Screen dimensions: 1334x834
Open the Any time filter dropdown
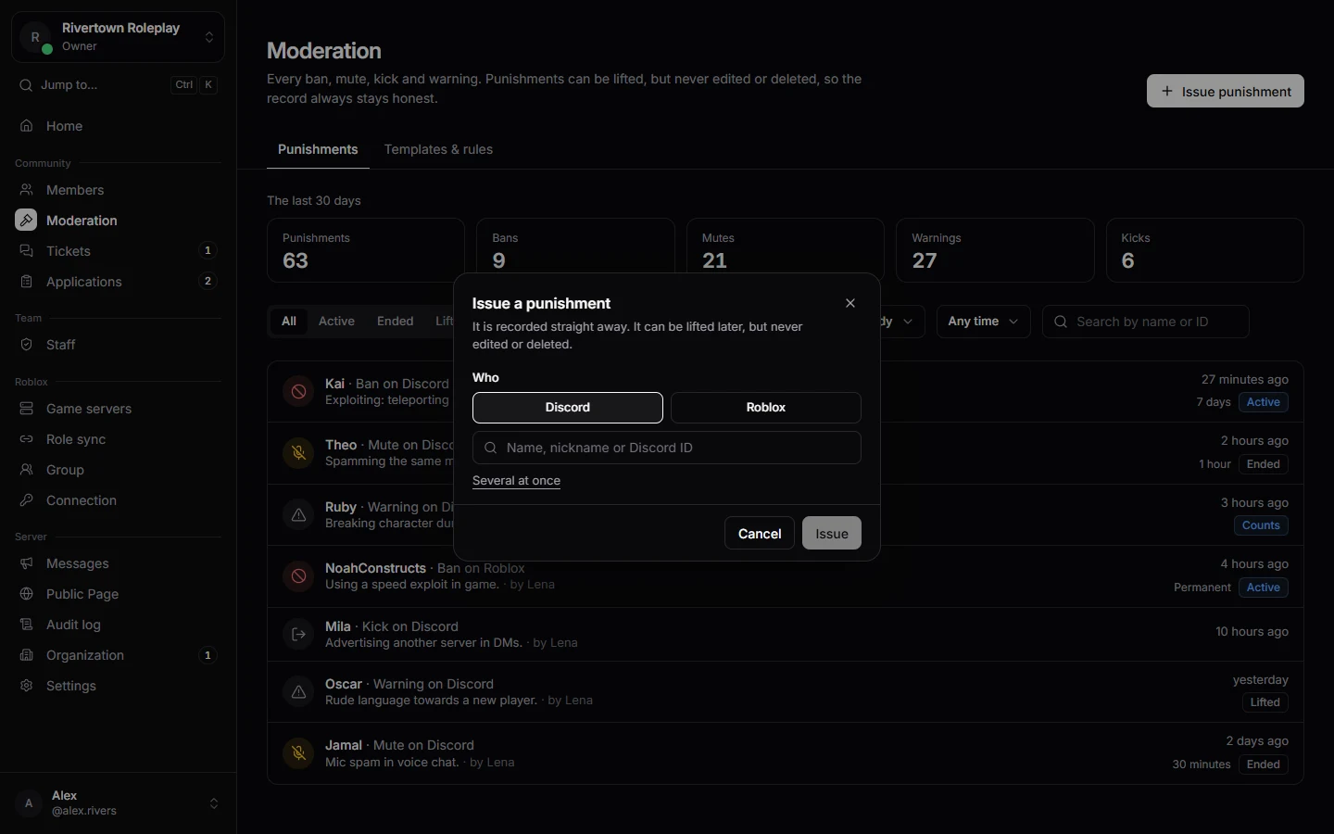[983, 322]
